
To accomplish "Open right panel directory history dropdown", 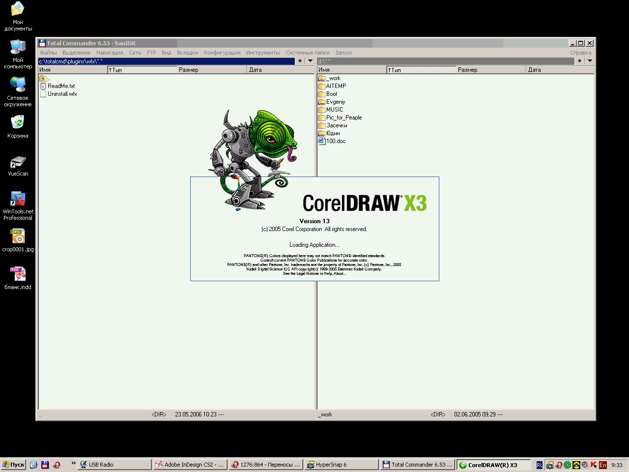I will click(x=590, y=61).
